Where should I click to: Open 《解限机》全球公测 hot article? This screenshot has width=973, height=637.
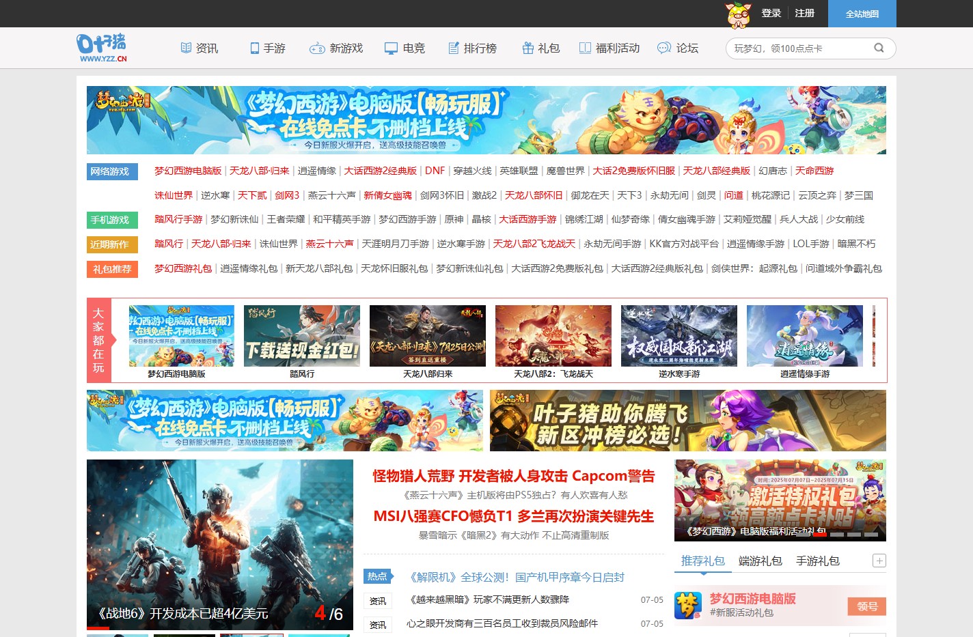click(x=516, y=577)
